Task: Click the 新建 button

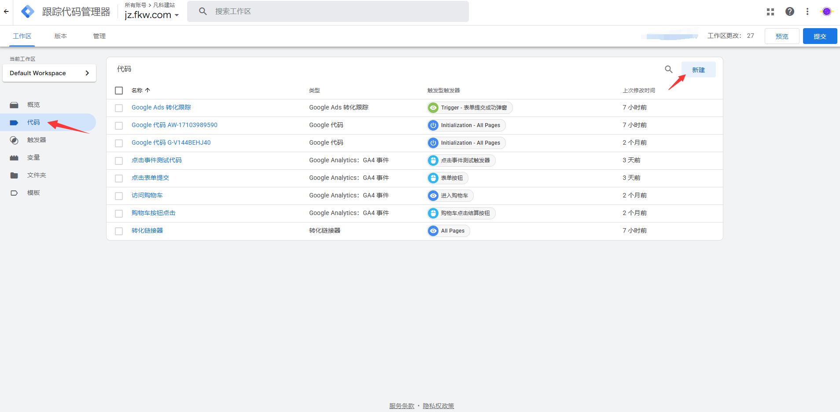Action: click(x=698, y=69)
